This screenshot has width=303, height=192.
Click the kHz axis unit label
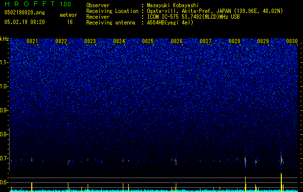[x=4, y=39]
